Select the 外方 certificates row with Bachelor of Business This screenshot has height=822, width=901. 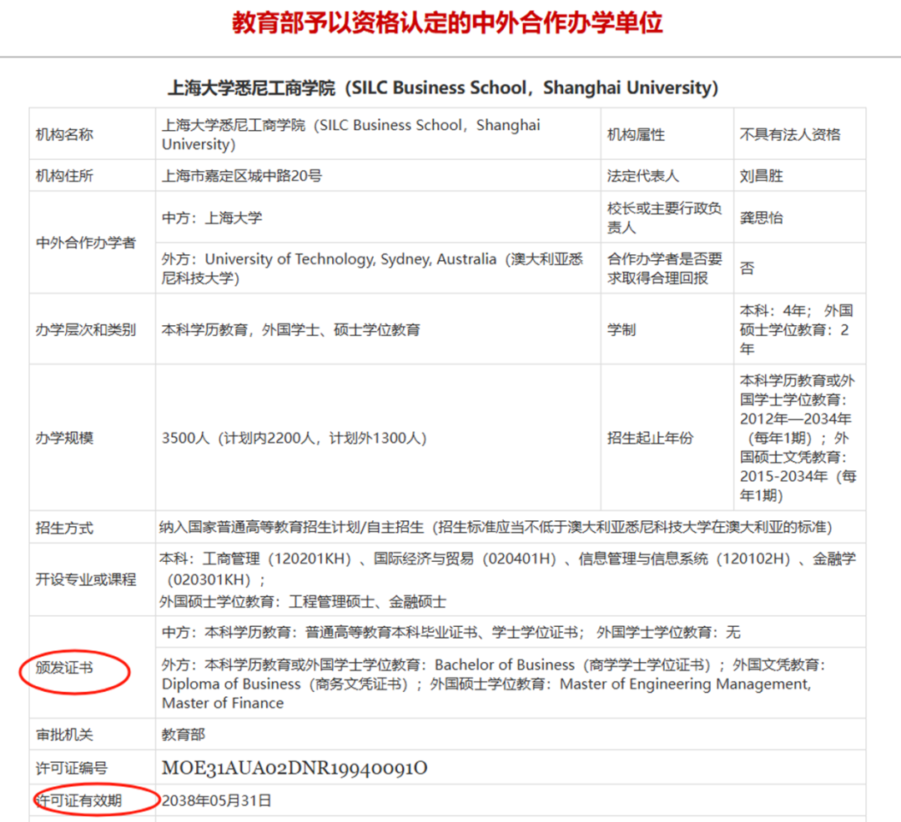511,683
